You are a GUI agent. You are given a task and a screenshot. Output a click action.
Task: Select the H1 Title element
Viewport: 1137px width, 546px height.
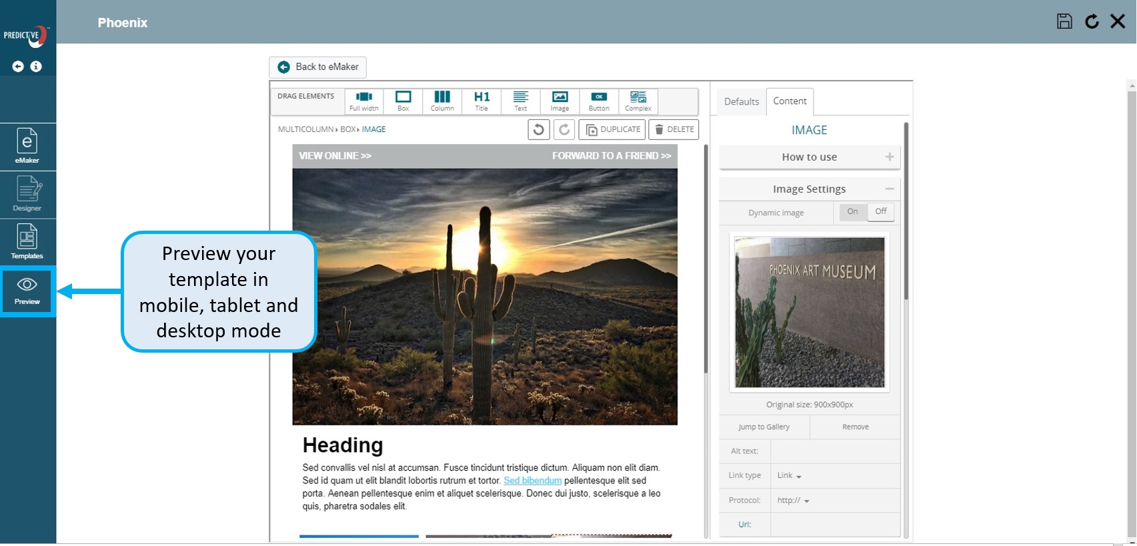click(x=481, y=101)
